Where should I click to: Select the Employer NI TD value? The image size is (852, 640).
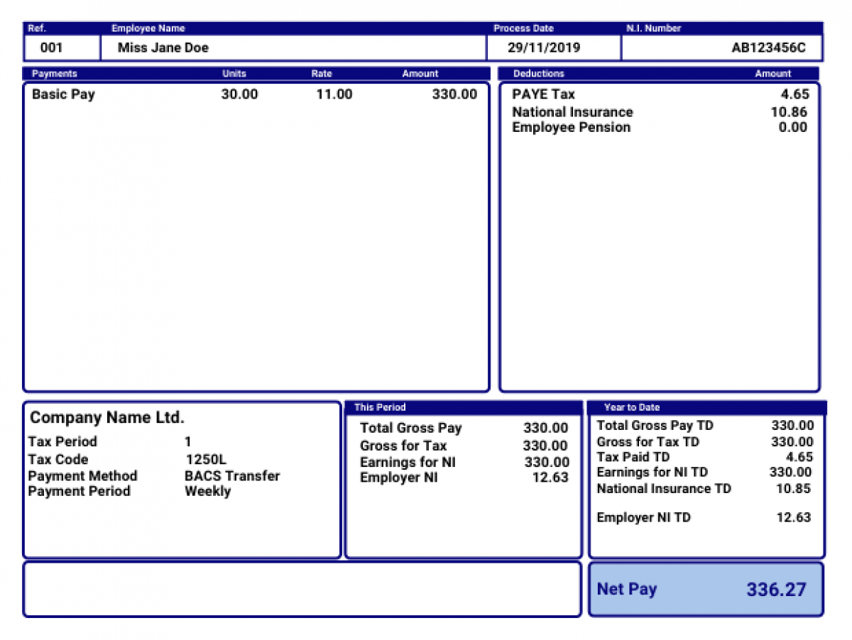(794, 517)
